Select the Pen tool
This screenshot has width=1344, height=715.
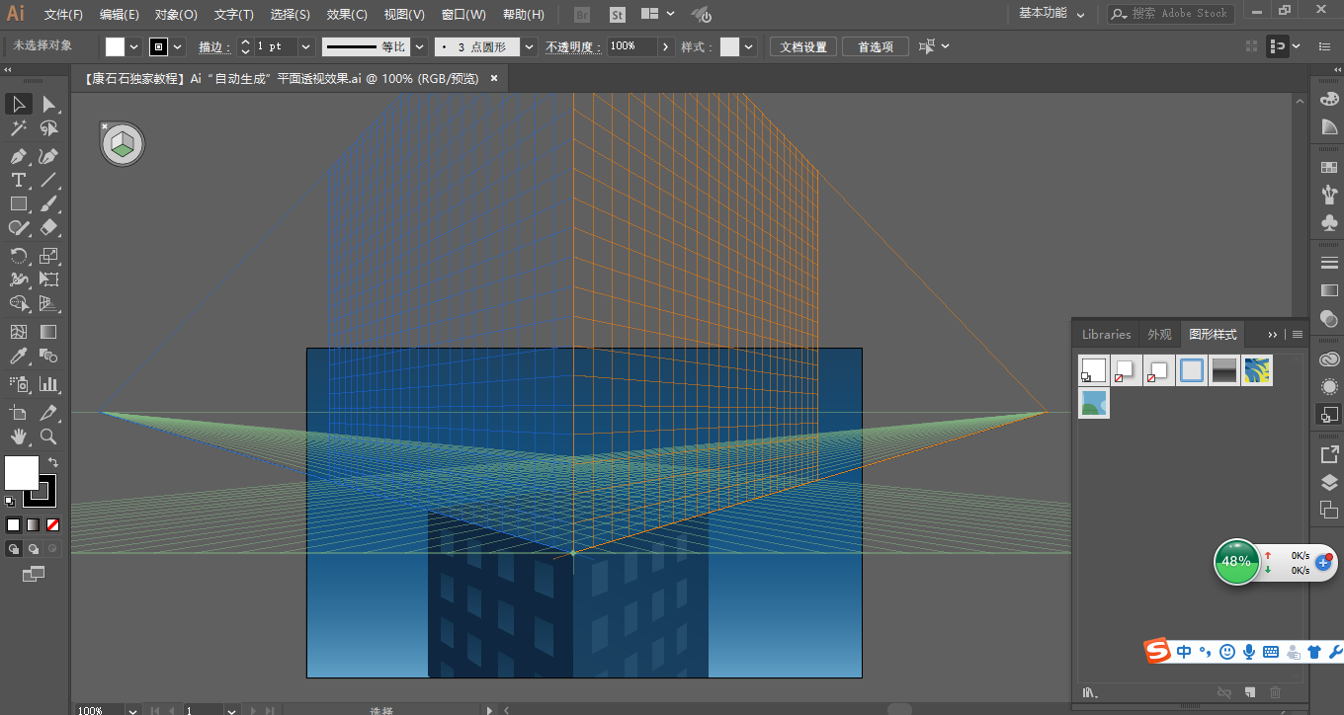click(x=18, y=156)
